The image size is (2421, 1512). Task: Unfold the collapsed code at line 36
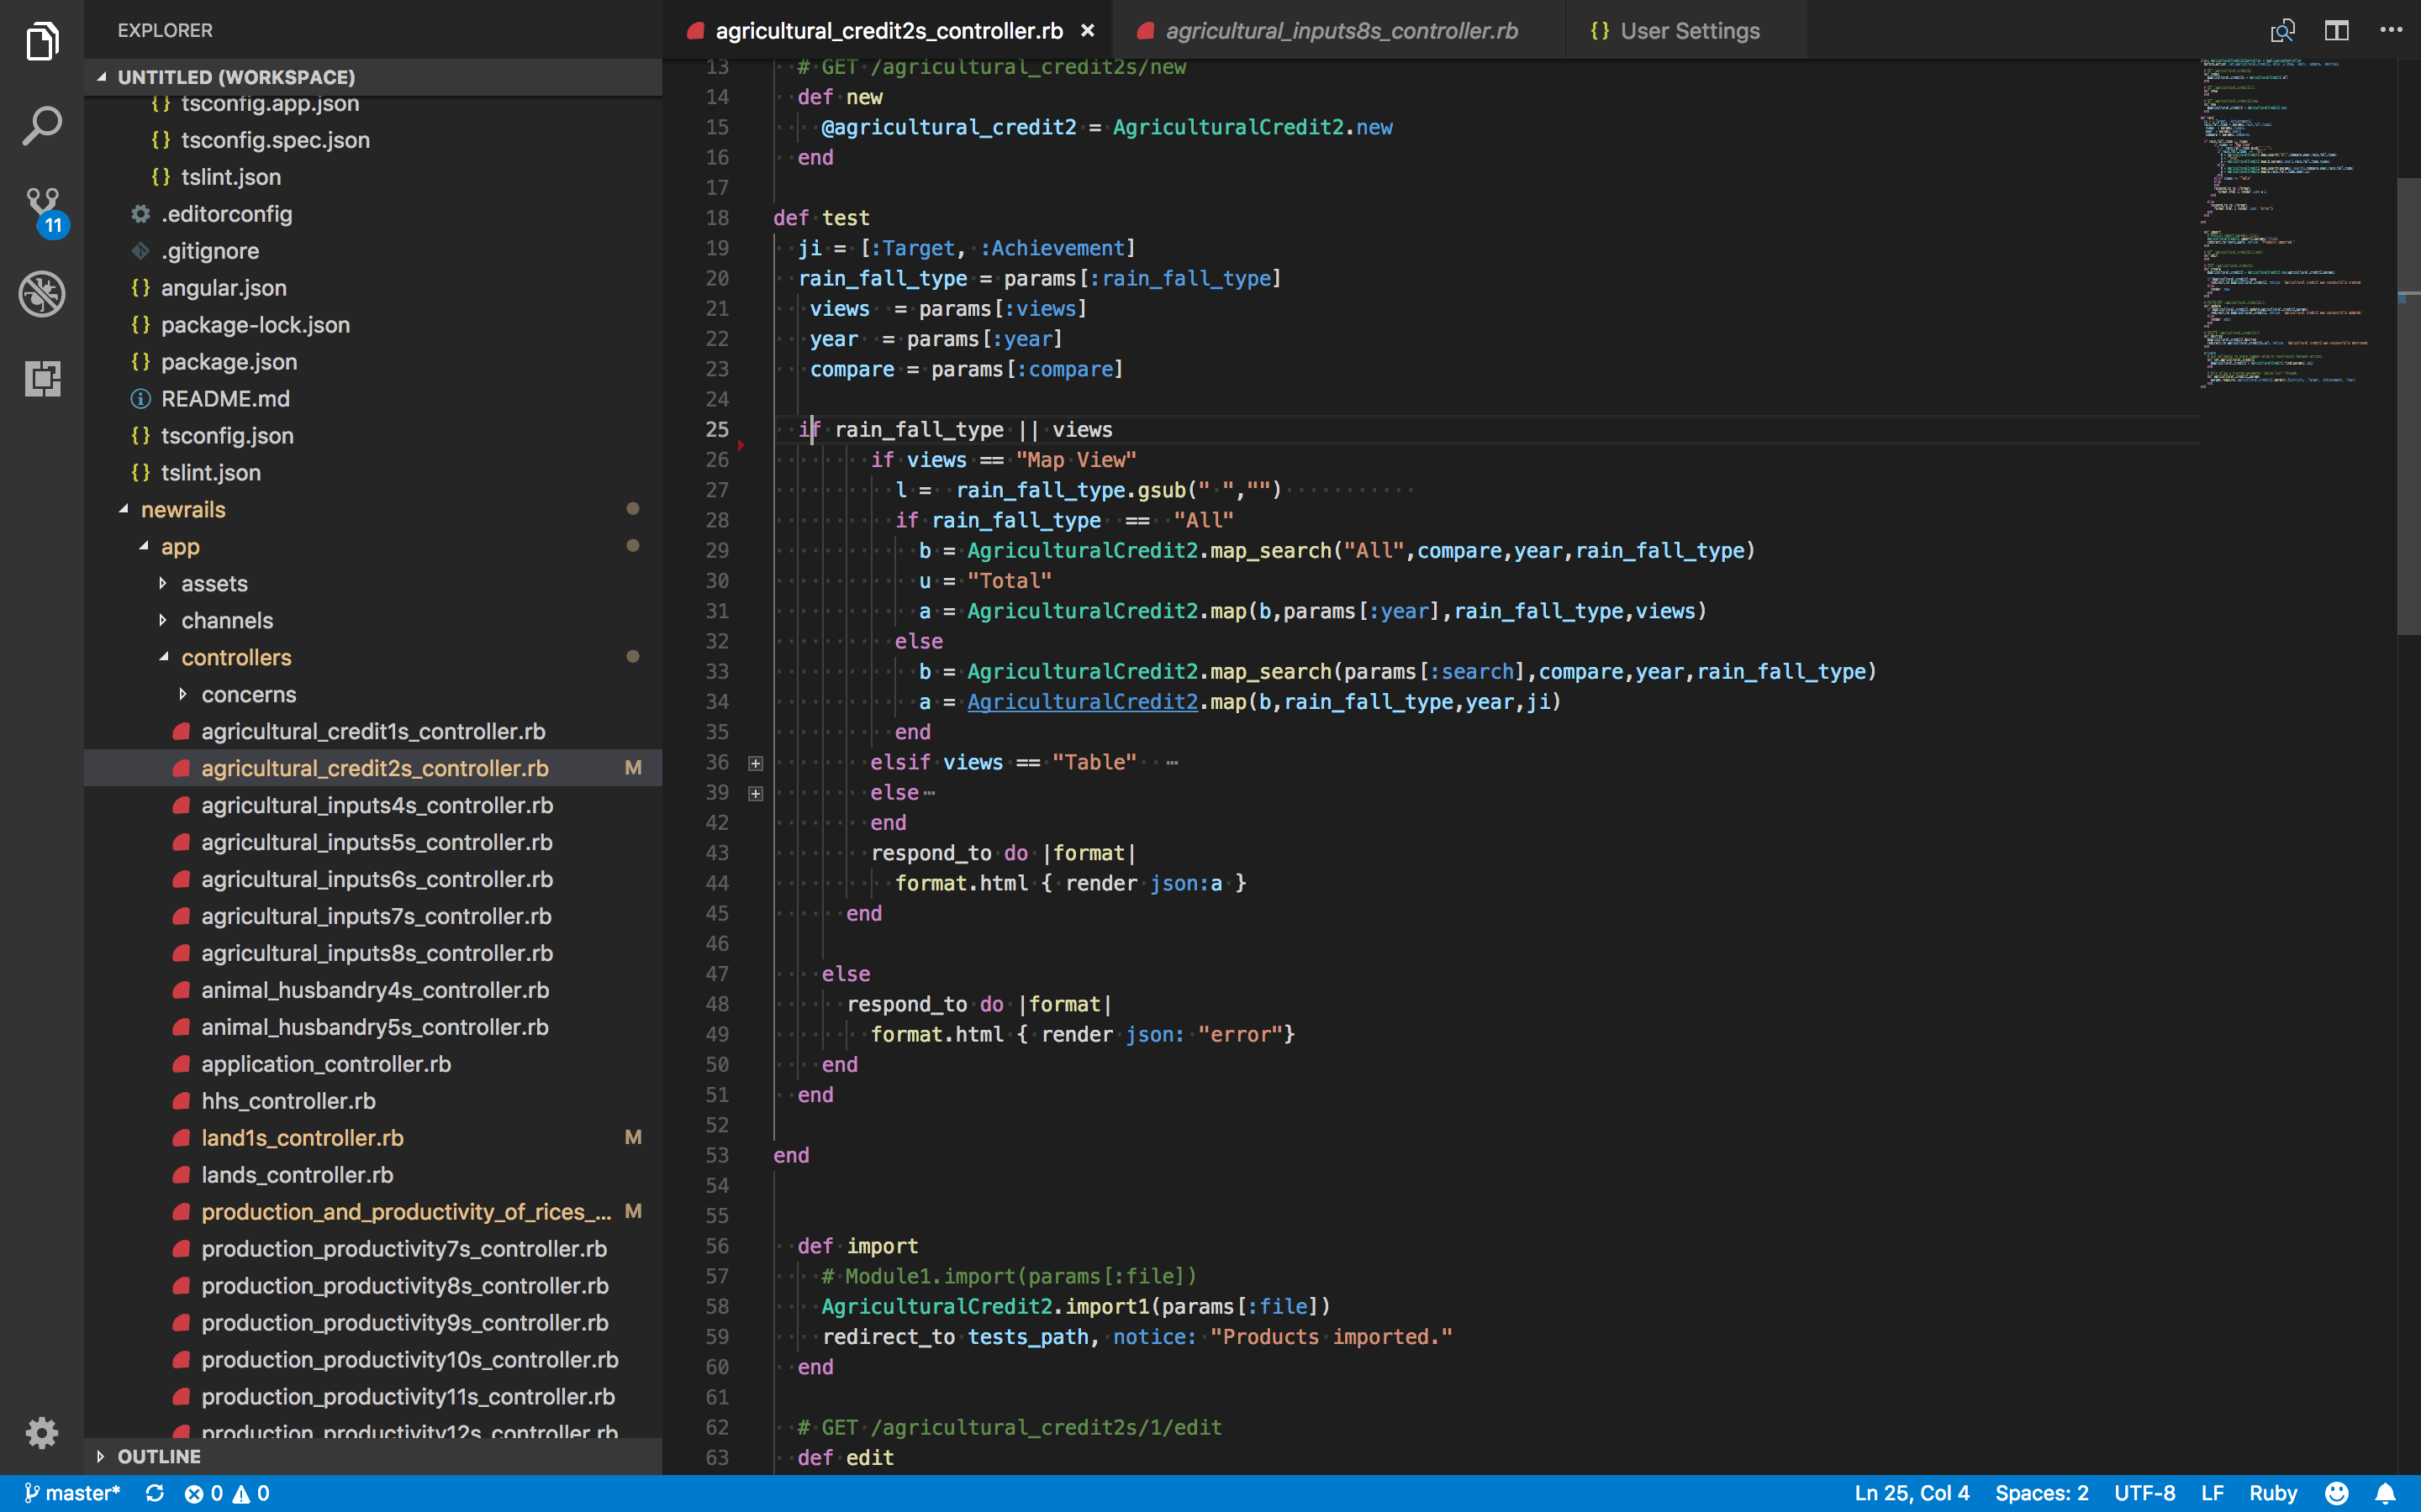(x=756, y=763)
